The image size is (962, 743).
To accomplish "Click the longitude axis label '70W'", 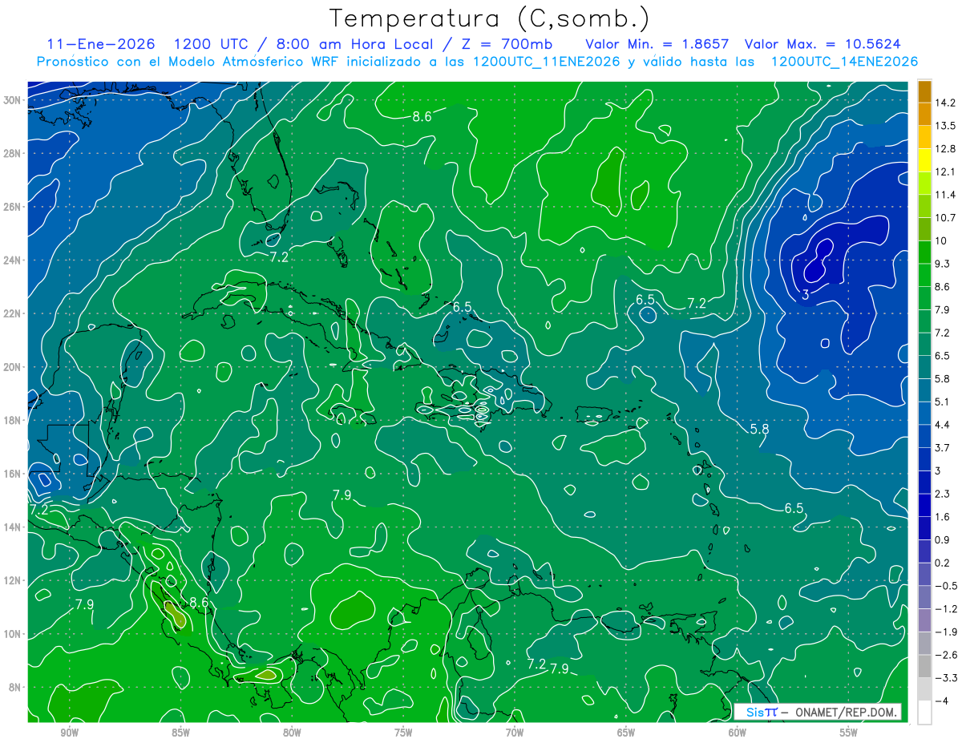I will coord(515,733).
